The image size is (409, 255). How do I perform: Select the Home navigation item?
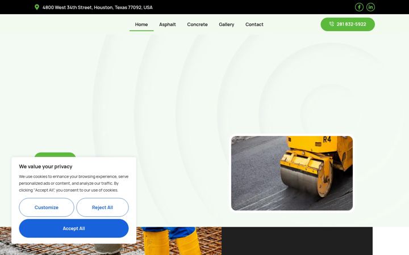click(141, 24)
